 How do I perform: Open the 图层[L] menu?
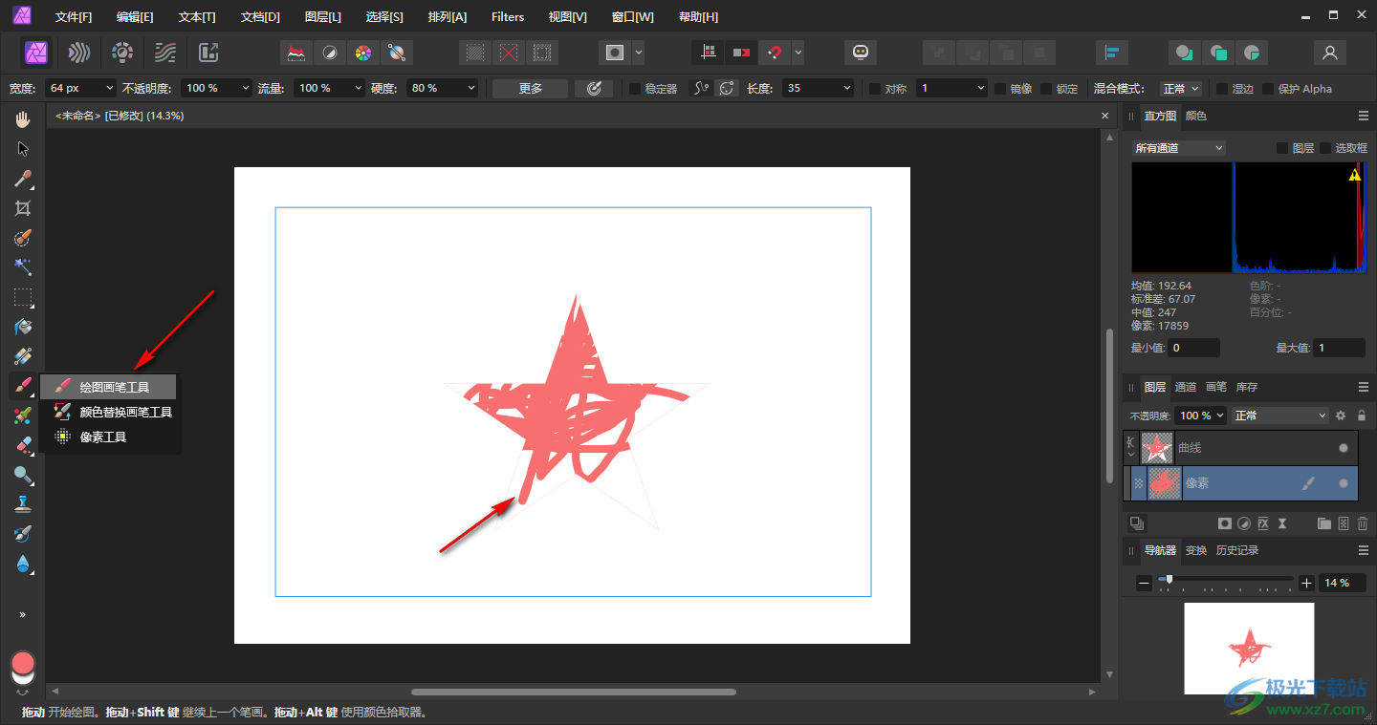323,17
